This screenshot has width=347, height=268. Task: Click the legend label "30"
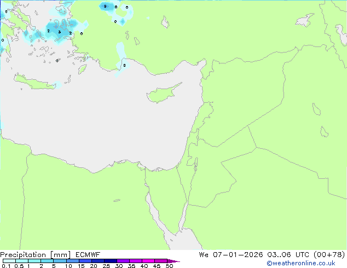[119, 266]
